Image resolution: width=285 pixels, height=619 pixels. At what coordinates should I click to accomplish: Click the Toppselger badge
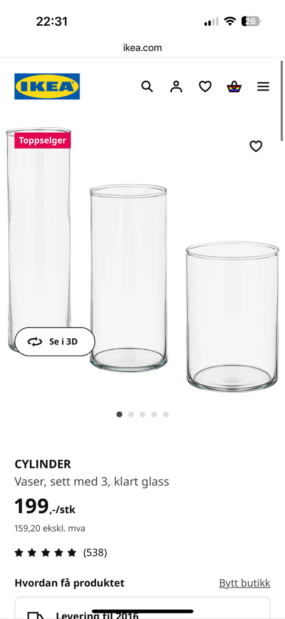pos(43,140)
